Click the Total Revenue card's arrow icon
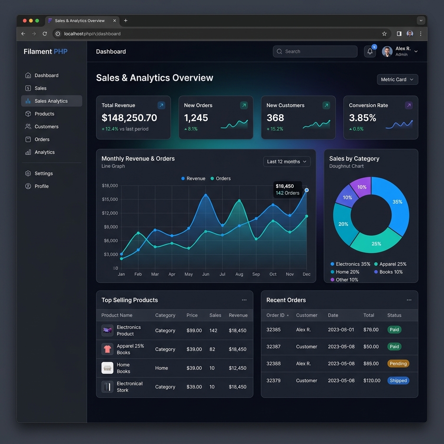Viewport: 444px width, 444px height. 161,105
